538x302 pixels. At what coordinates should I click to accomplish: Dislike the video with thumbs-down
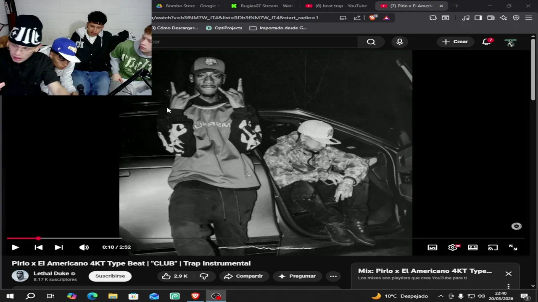point(204,276)
